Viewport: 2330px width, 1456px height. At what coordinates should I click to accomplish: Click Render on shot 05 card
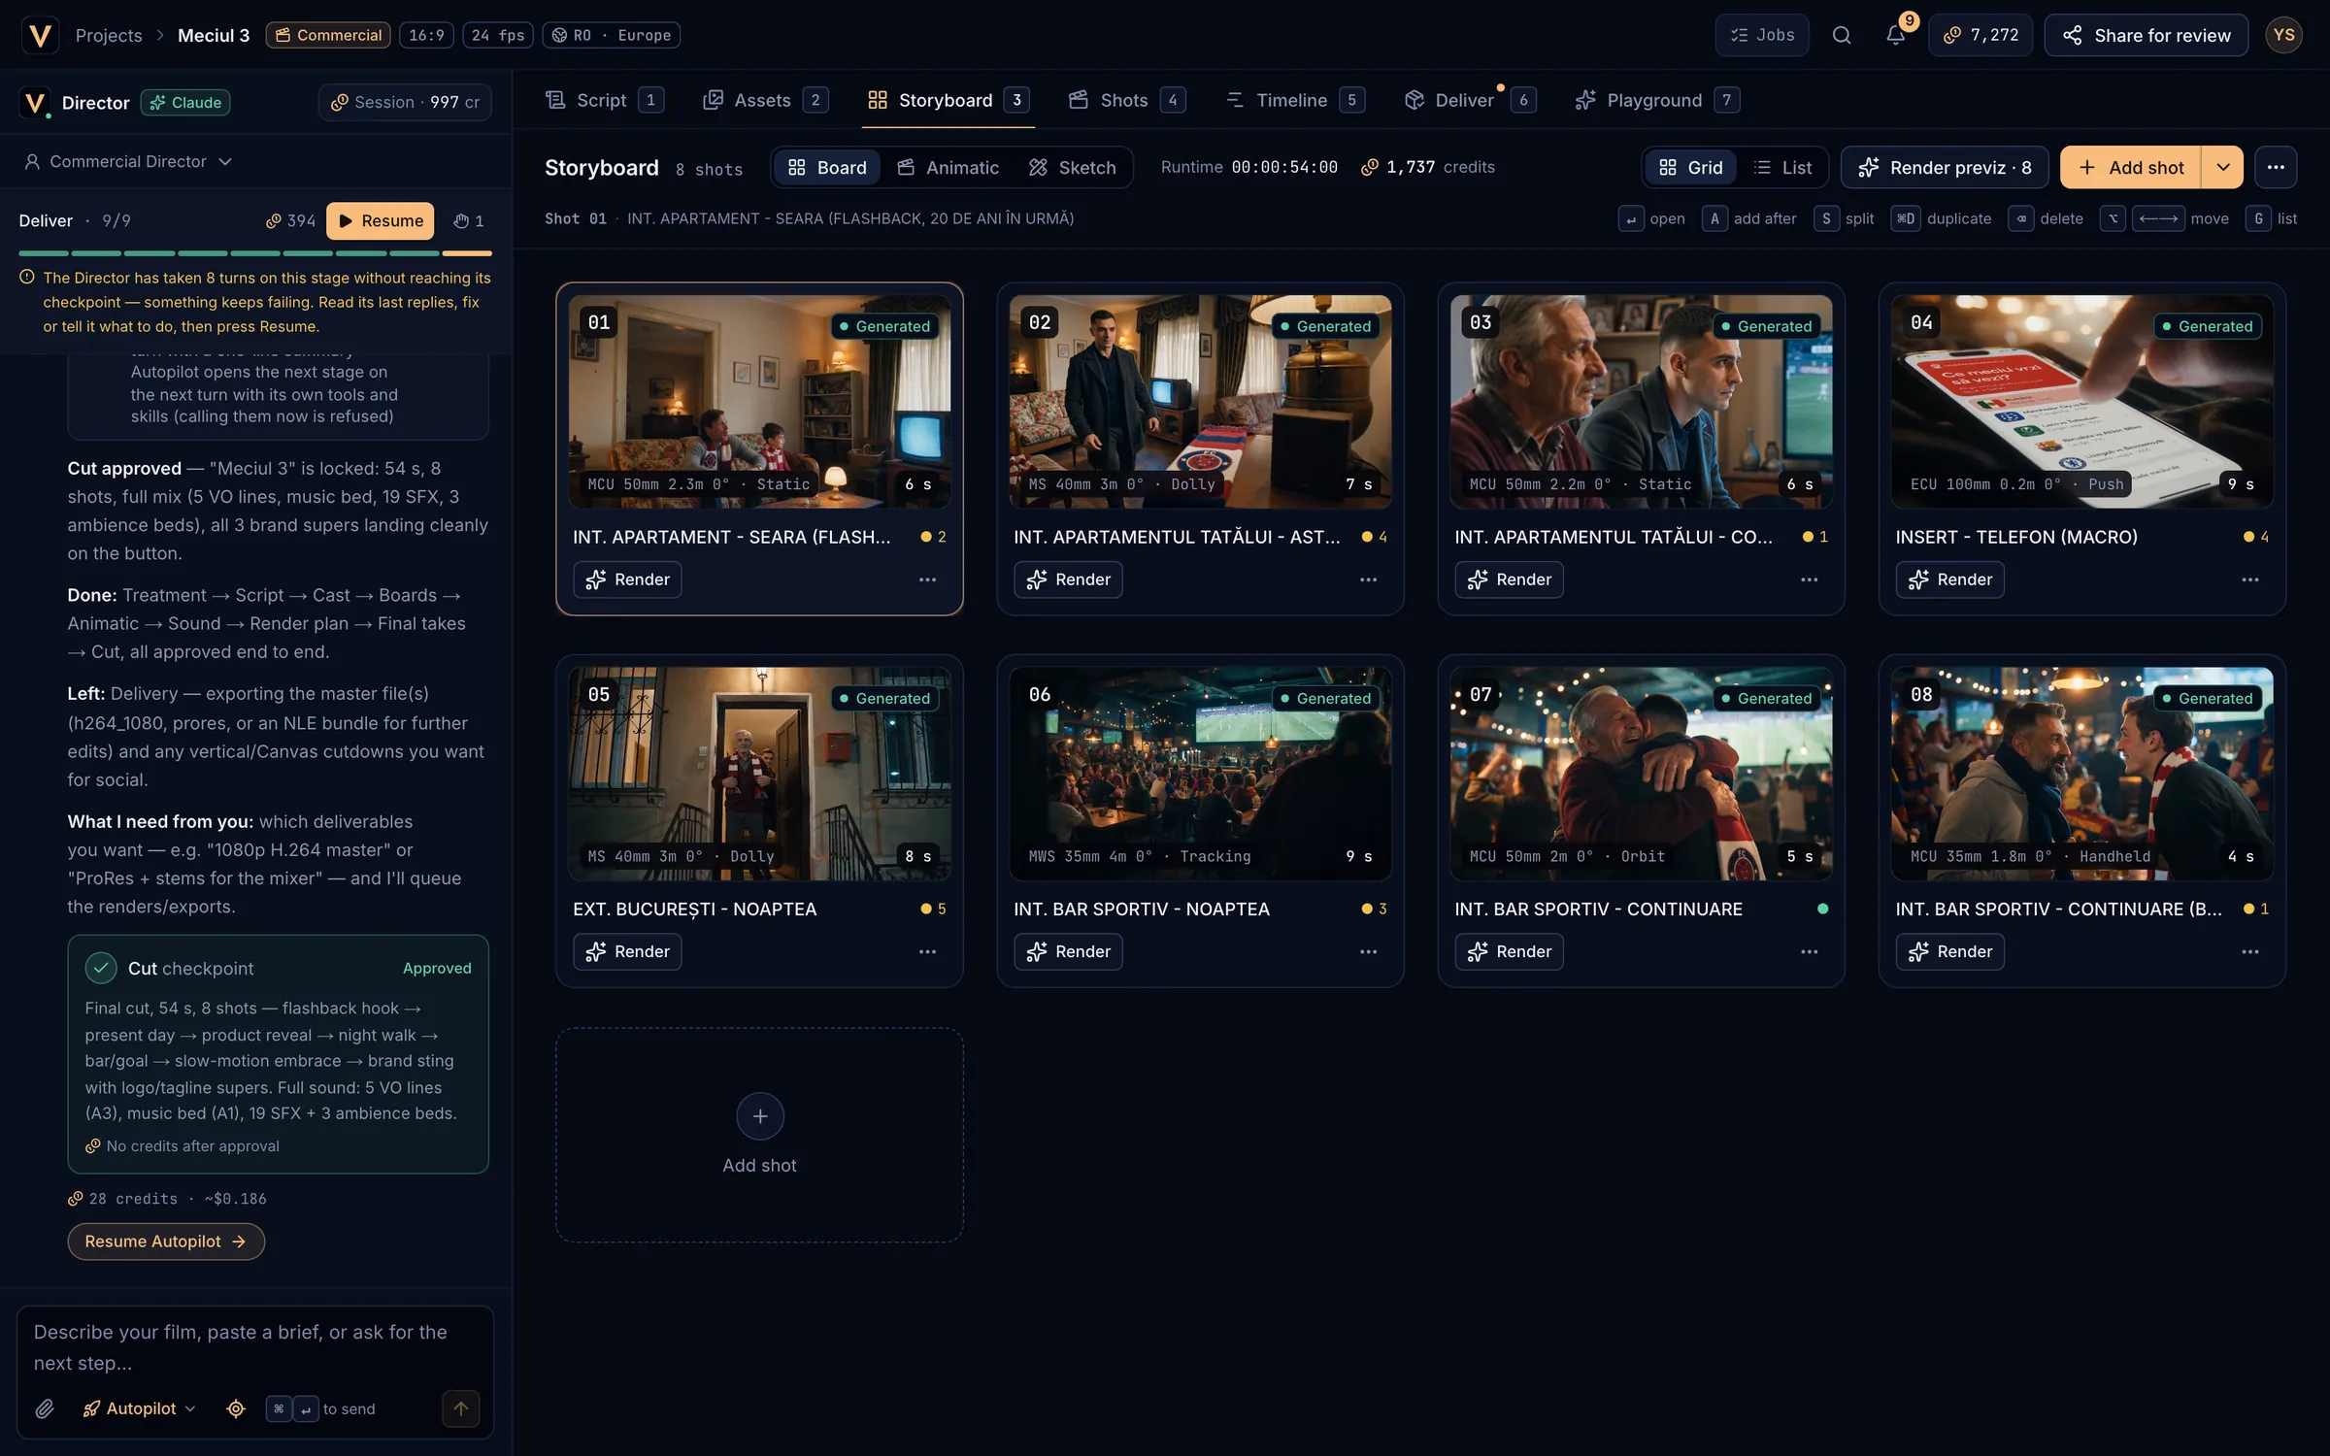[627, 950]
